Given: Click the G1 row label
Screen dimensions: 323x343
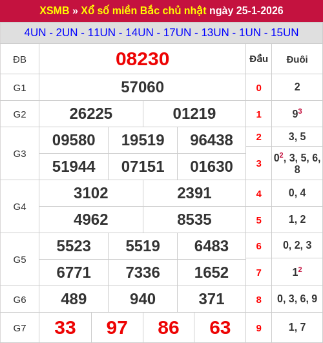Looking at the screenshot, I should tap(19, 88).
